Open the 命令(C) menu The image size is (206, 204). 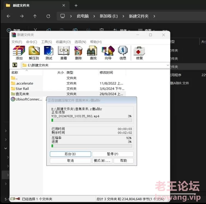pos(32,42)
